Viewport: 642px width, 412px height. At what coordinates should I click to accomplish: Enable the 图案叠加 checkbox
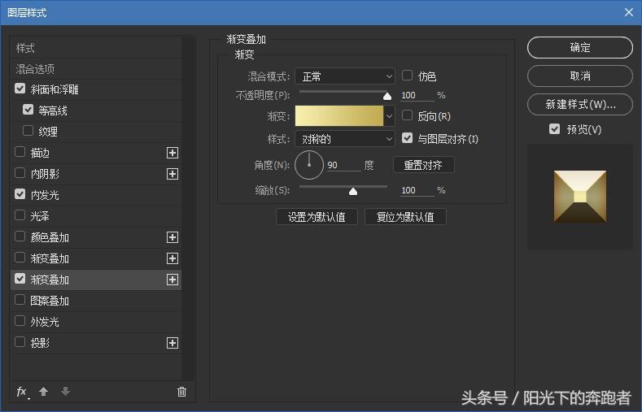pyautogui.click(x=20, y=300)
